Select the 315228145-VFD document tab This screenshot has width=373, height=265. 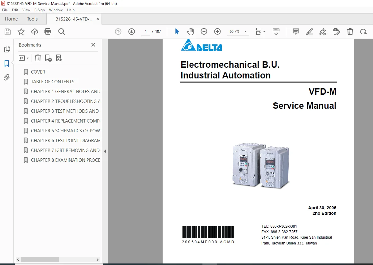click(x=74, y=19)
